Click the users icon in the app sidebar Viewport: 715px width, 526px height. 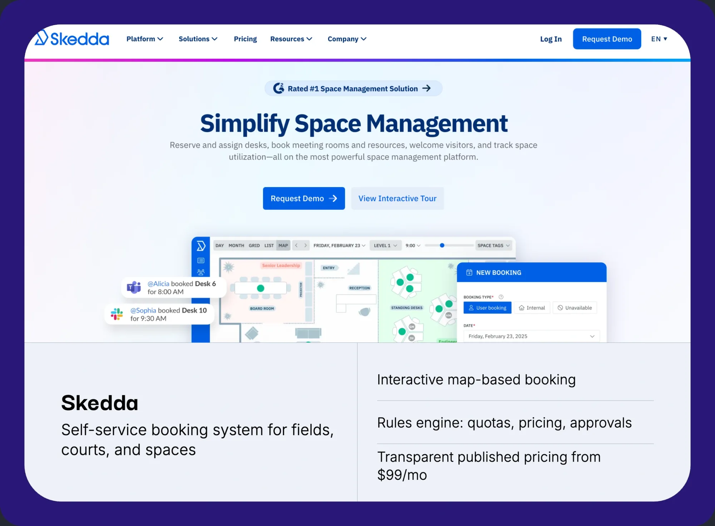click(201, 272)
